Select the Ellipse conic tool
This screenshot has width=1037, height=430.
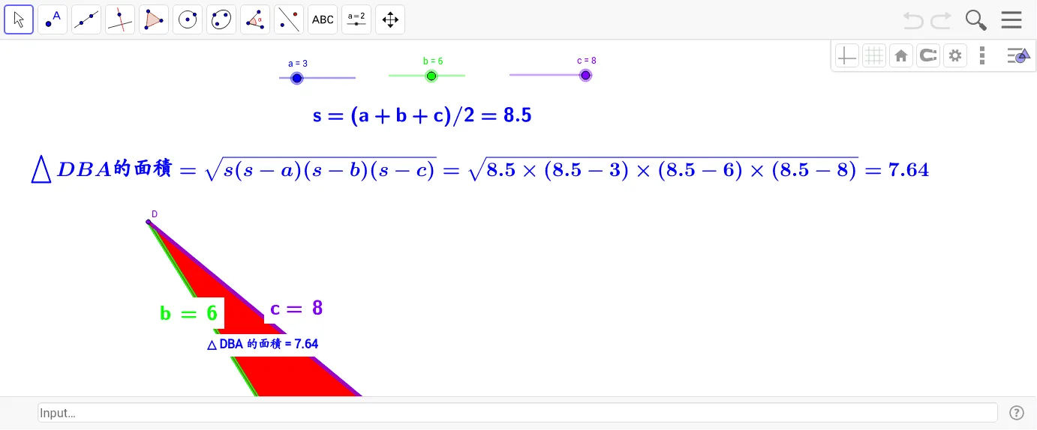221,19
